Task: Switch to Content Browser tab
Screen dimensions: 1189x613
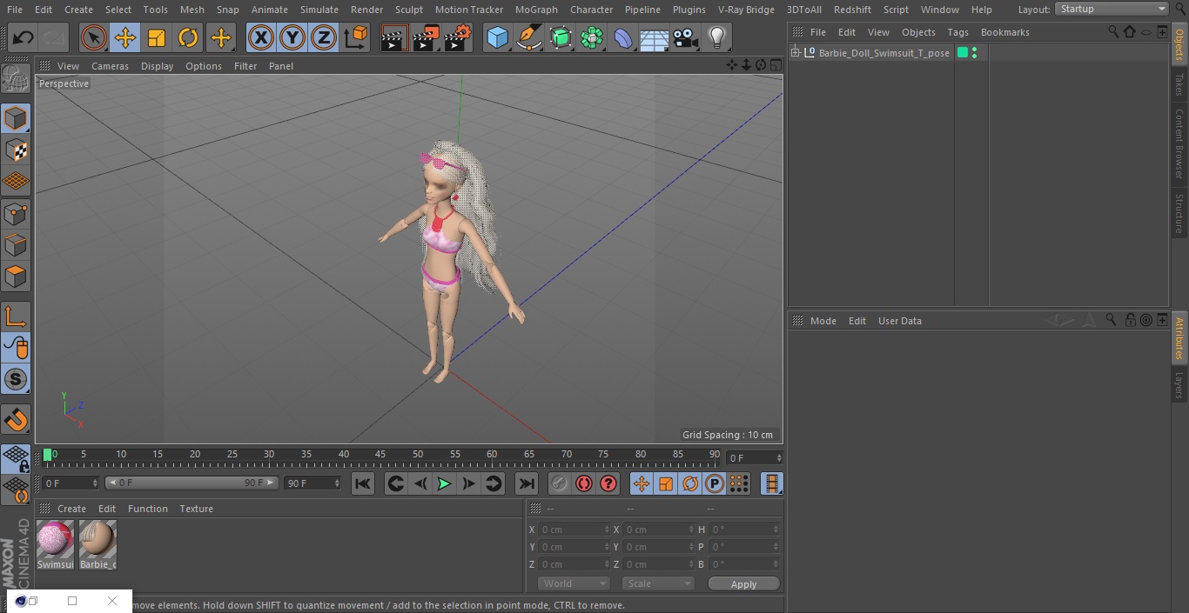Action: click(x=1179, y=143)
